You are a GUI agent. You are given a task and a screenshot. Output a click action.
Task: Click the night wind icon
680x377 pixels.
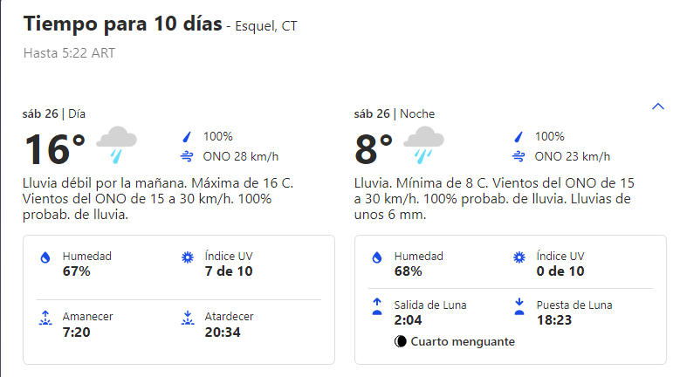tap(518, 157)
